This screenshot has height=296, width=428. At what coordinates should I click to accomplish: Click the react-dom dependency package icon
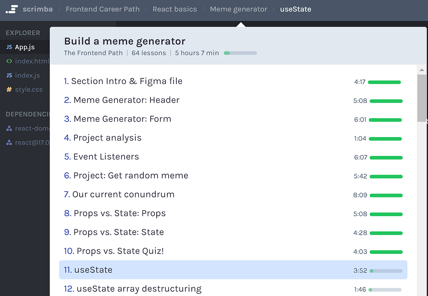(x=9, y=129)
